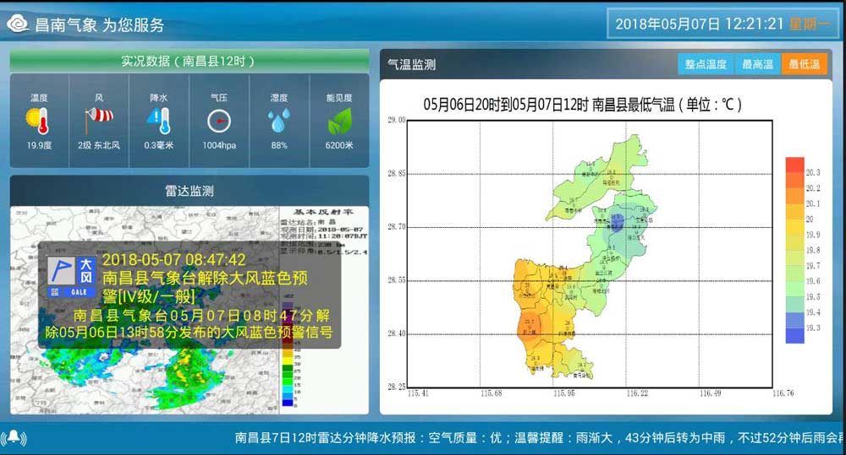Click the 气温监测 panel title
This screenshot has width=846, height=455.
(411, 64)
